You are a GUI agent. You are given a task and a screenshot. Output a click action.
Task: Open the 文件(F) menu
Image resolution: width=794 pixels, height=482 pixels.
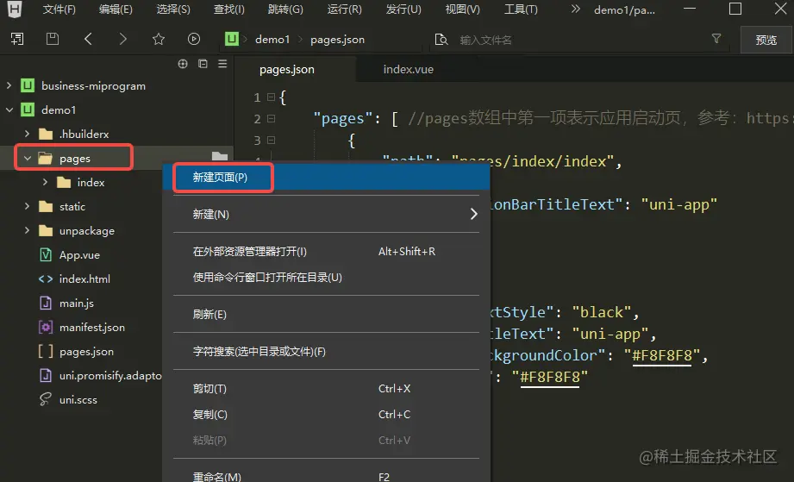(x=59, y=9)
